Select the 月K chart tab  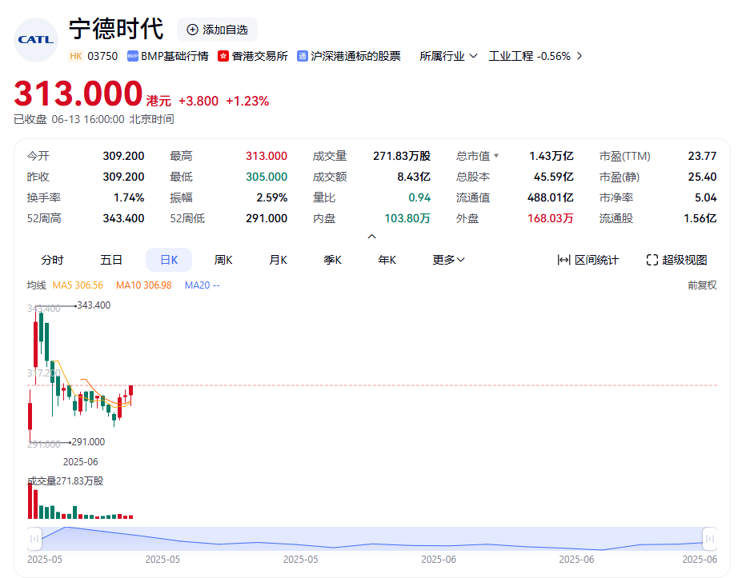click(x=278, y=260)
